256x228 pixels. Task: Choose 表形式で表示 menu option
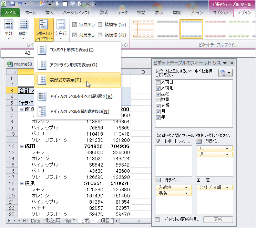pos(65,80)
